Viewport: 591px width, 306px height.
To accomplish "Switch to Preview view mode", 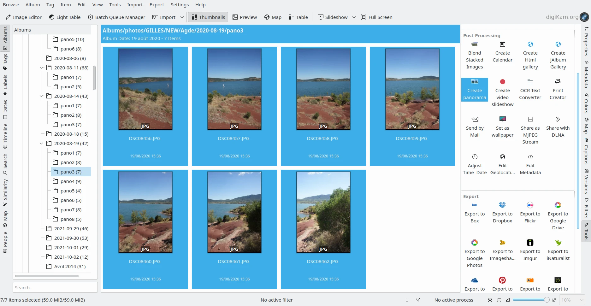I will 245,17.
